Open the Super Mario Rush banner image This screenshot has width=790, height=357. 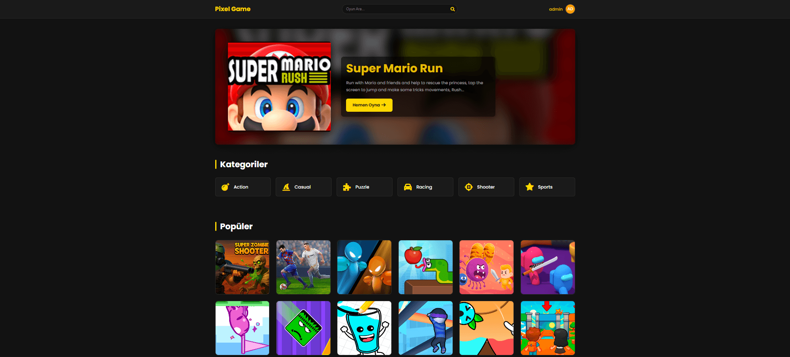[x=279, y=87]
